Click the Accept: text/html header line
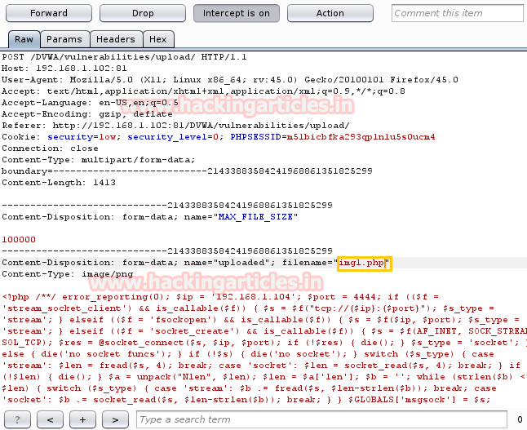This screenshot has width=527, height=430. point(203,91)
